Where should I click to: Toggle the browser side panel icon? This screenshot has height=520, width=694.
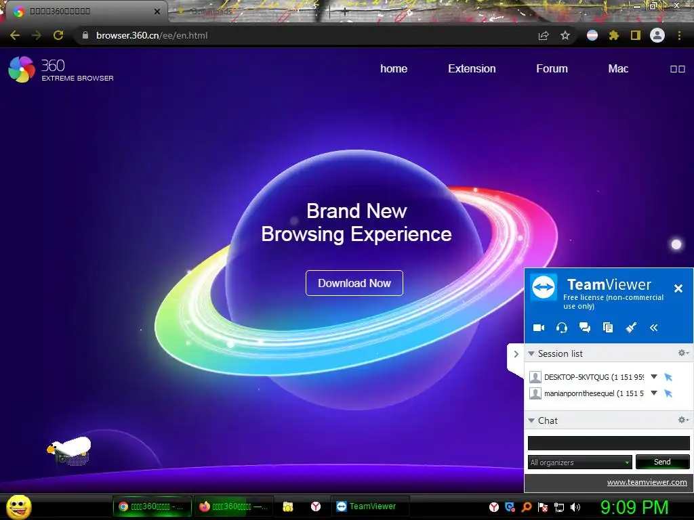point(636,35)
